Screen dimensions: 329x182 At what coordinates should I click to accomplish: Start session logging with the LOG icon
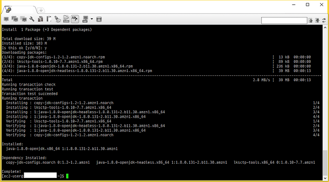coord(66,19)
